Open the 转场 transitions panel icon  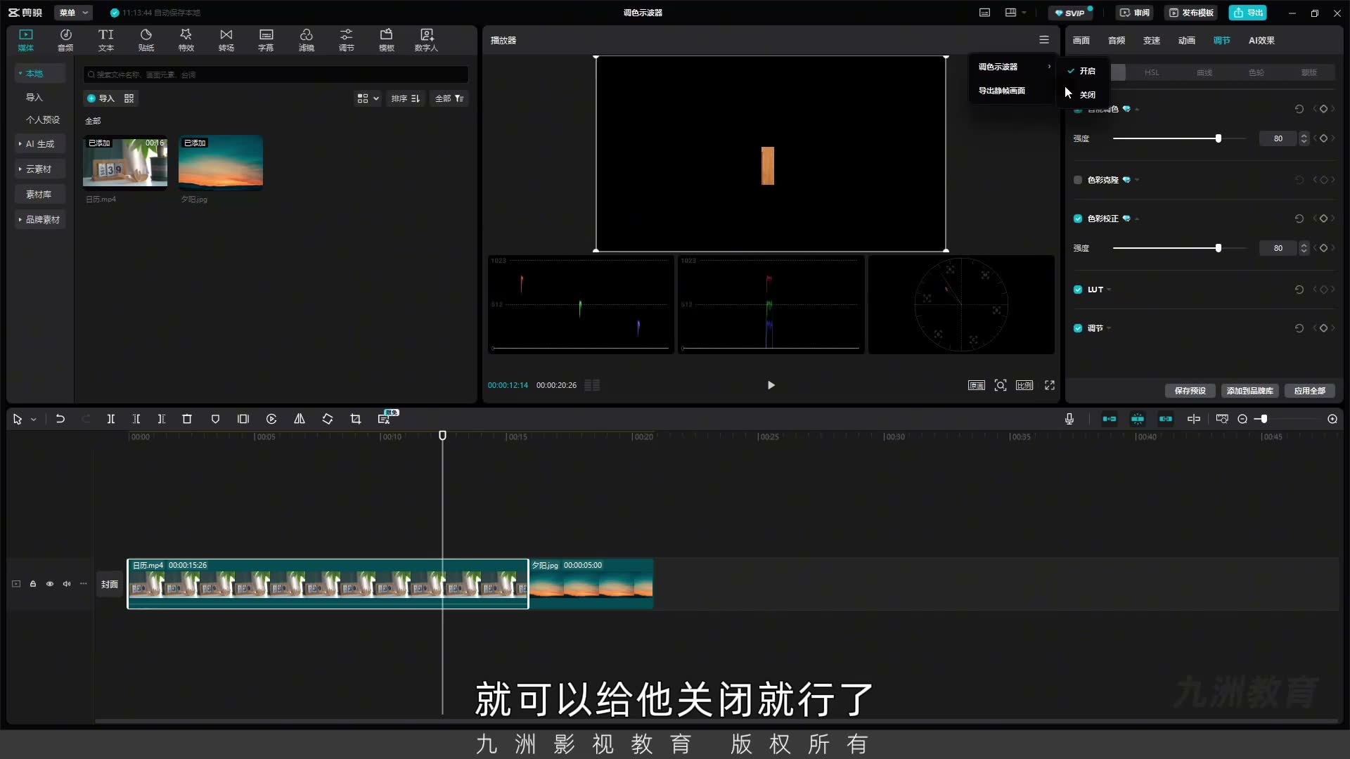(226, 40)
